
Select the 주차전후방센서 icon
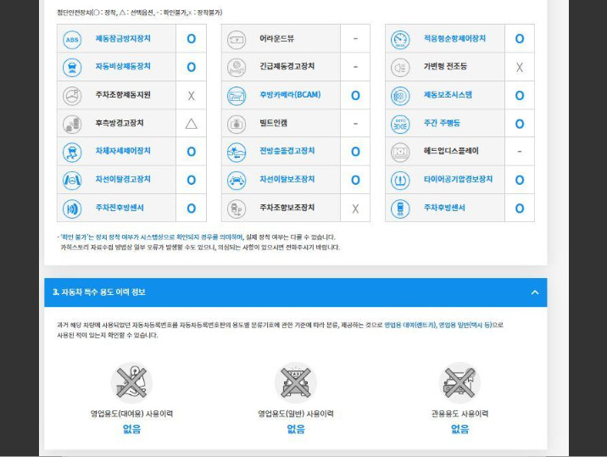pos(72,208)
